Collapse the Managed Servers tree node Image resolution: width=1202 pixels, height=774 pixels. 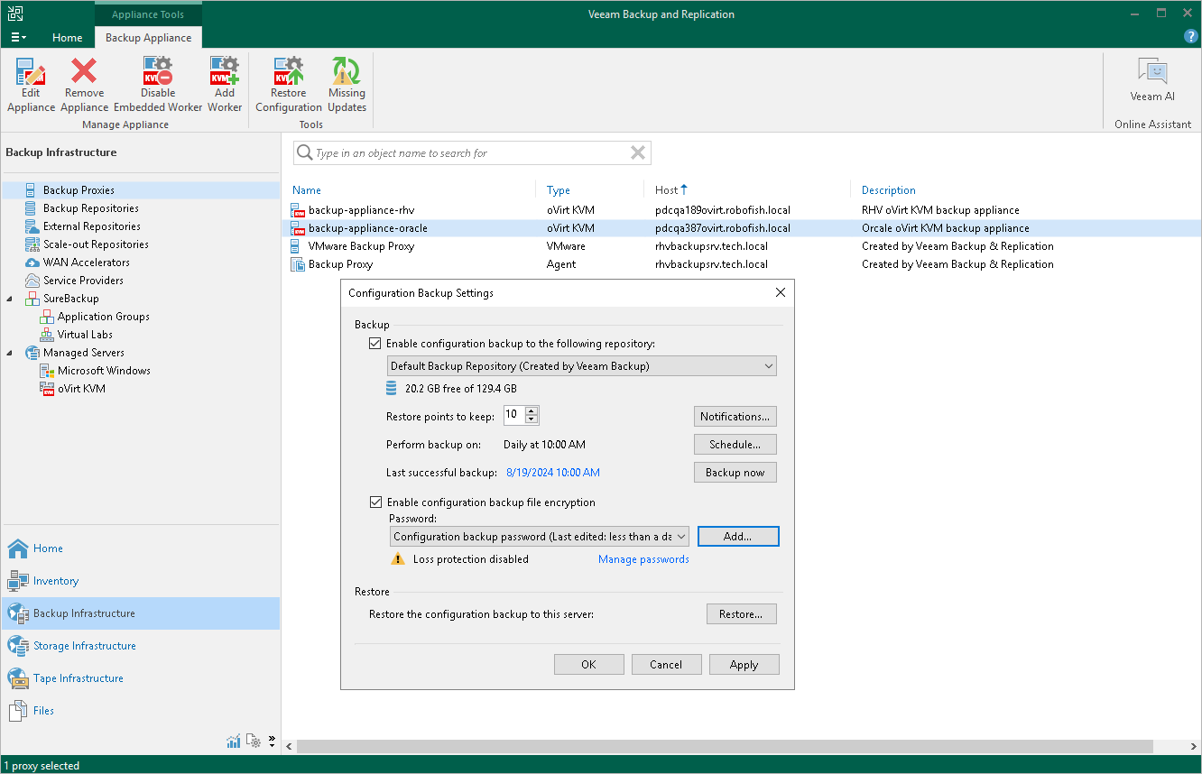click(x=10, y=353)
